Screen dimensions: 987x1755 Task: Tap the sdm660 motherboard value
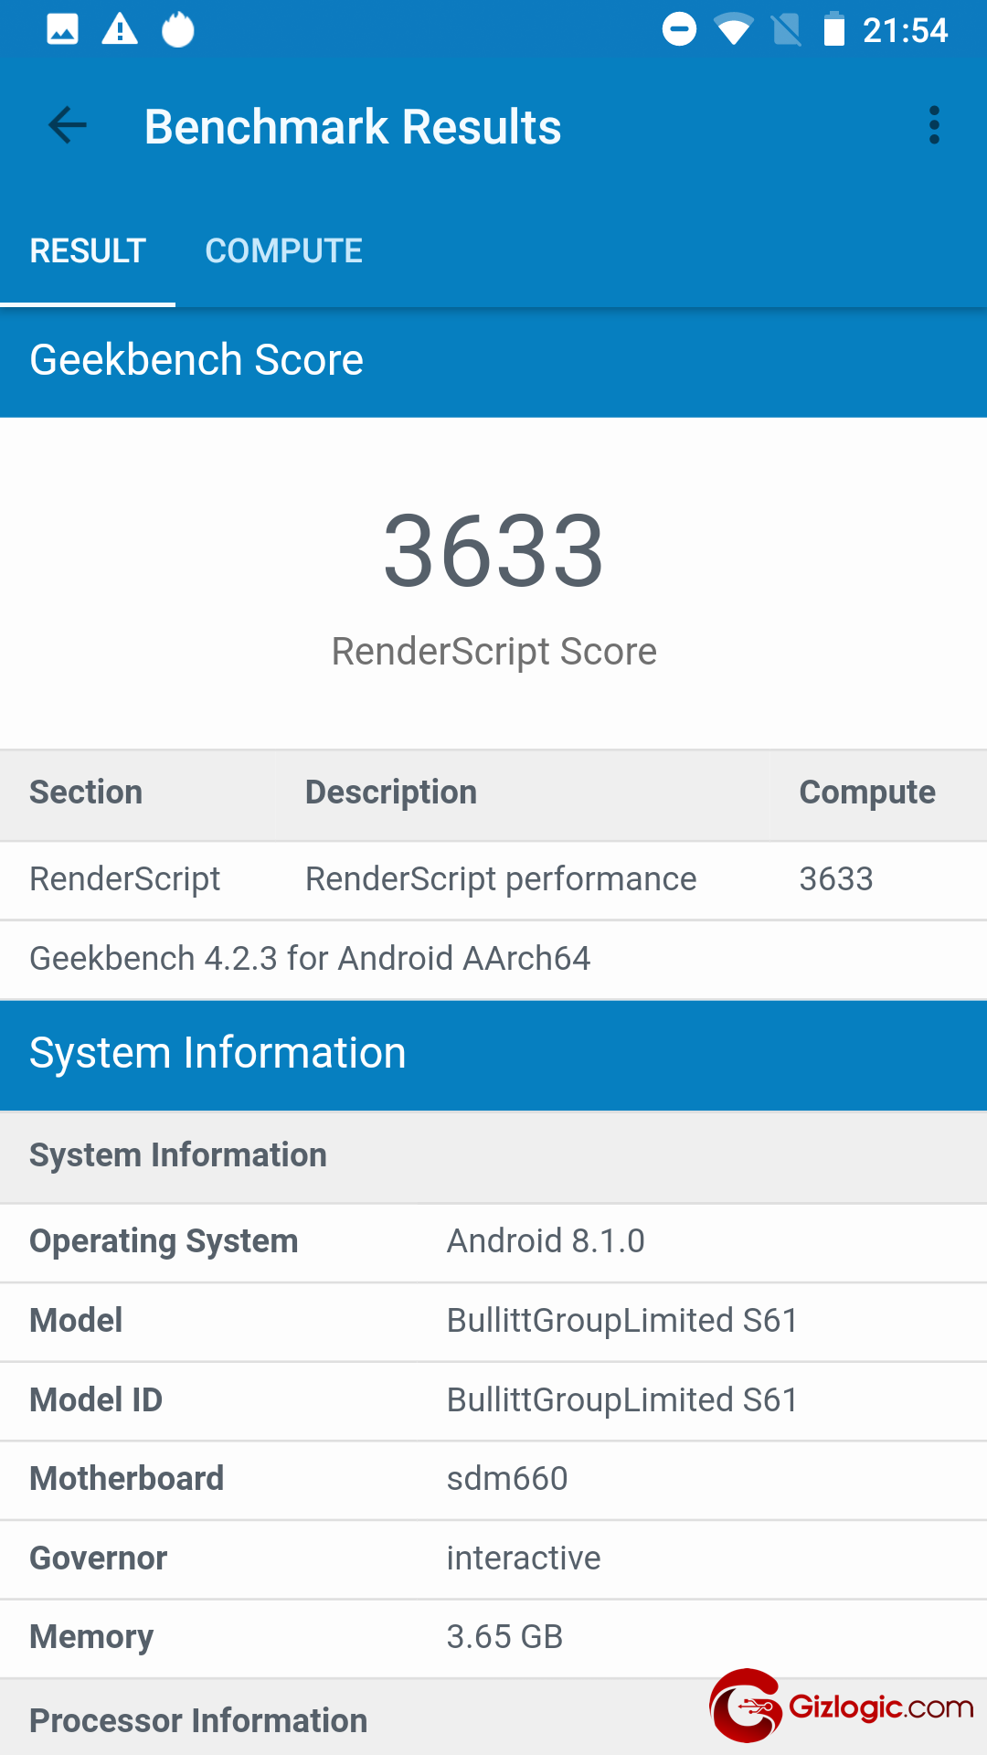pyautogui.click(x=507, y=1479)
